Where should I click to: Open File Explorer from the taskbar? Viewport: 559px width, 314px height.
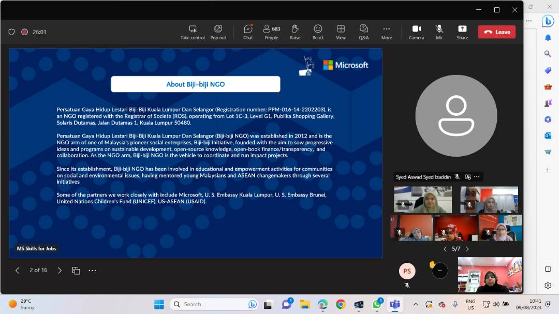[x=304, y=304]
